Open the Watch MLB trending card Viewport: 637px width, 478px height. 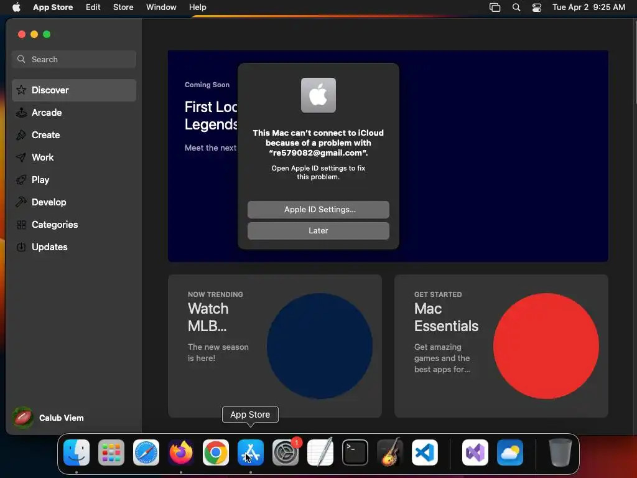[x=275, y=346]
